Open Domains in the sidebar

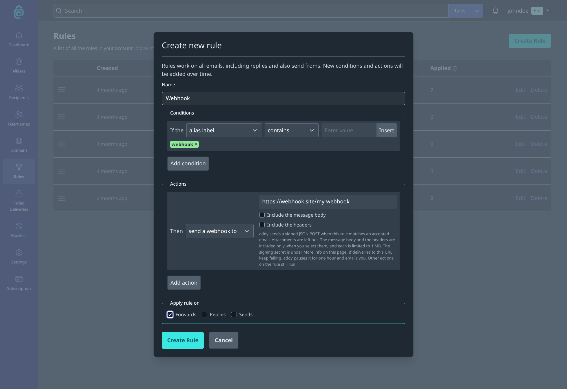coord(19,145)
